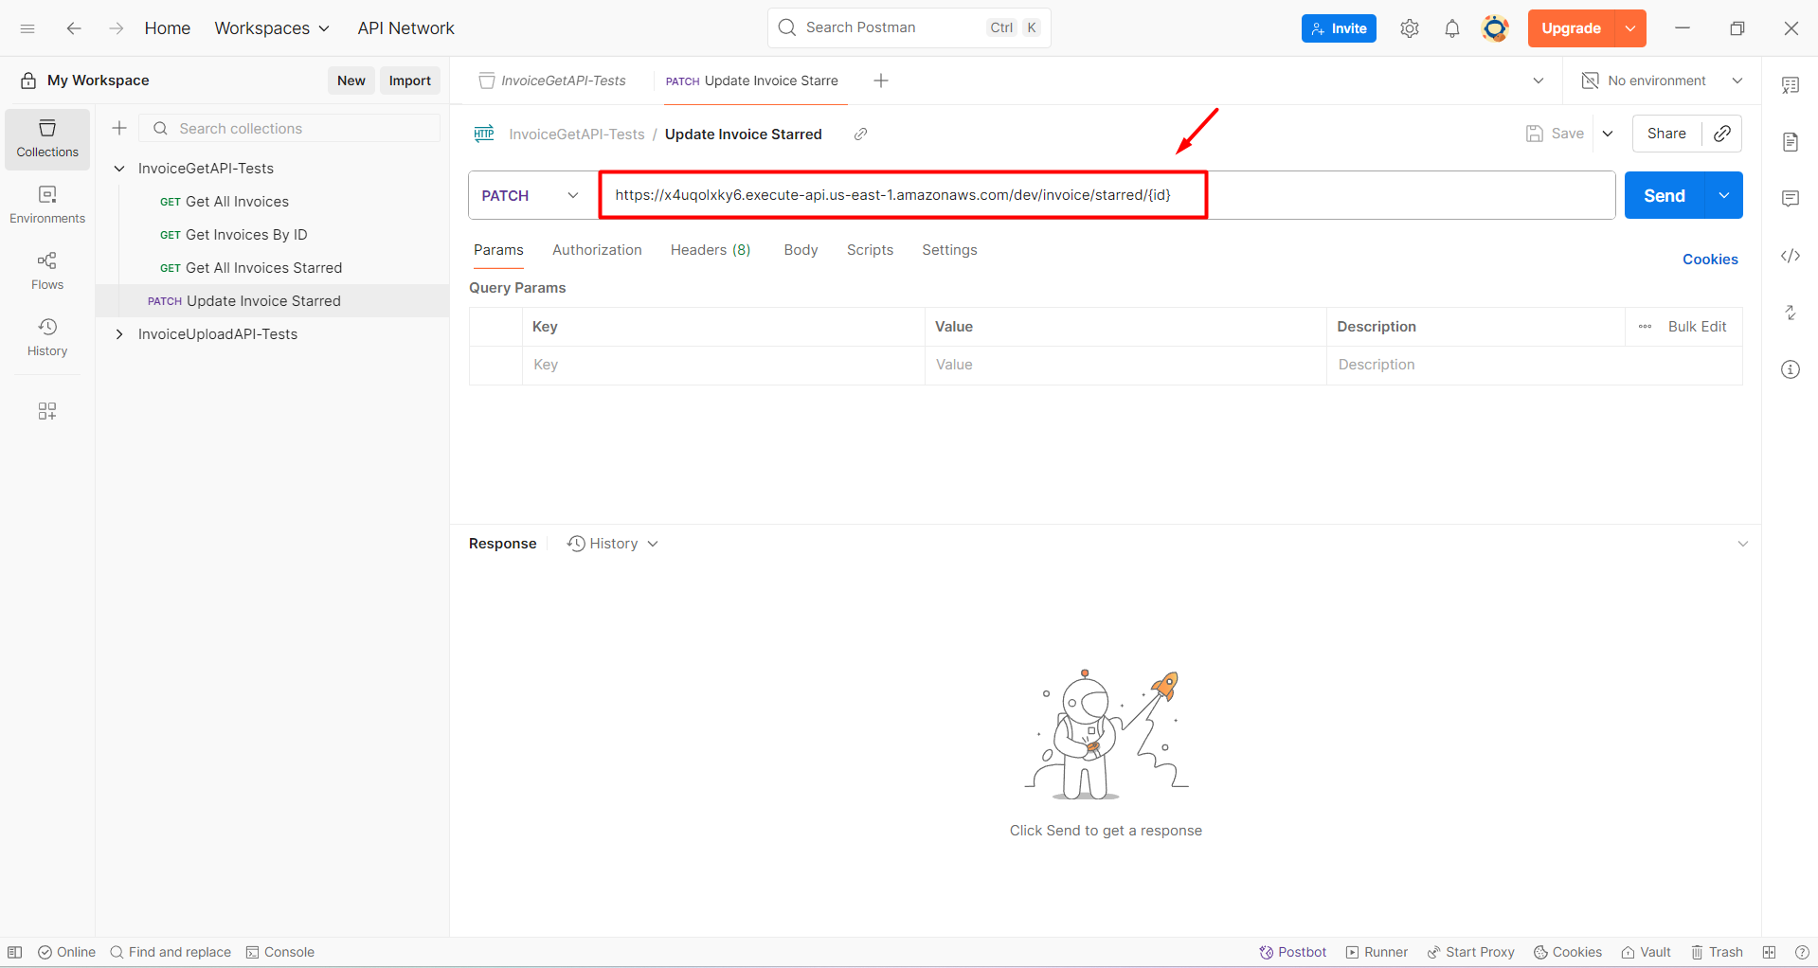1818x968 pixels.
Task: Open the Workspaces menu
Action: [271, 27]
